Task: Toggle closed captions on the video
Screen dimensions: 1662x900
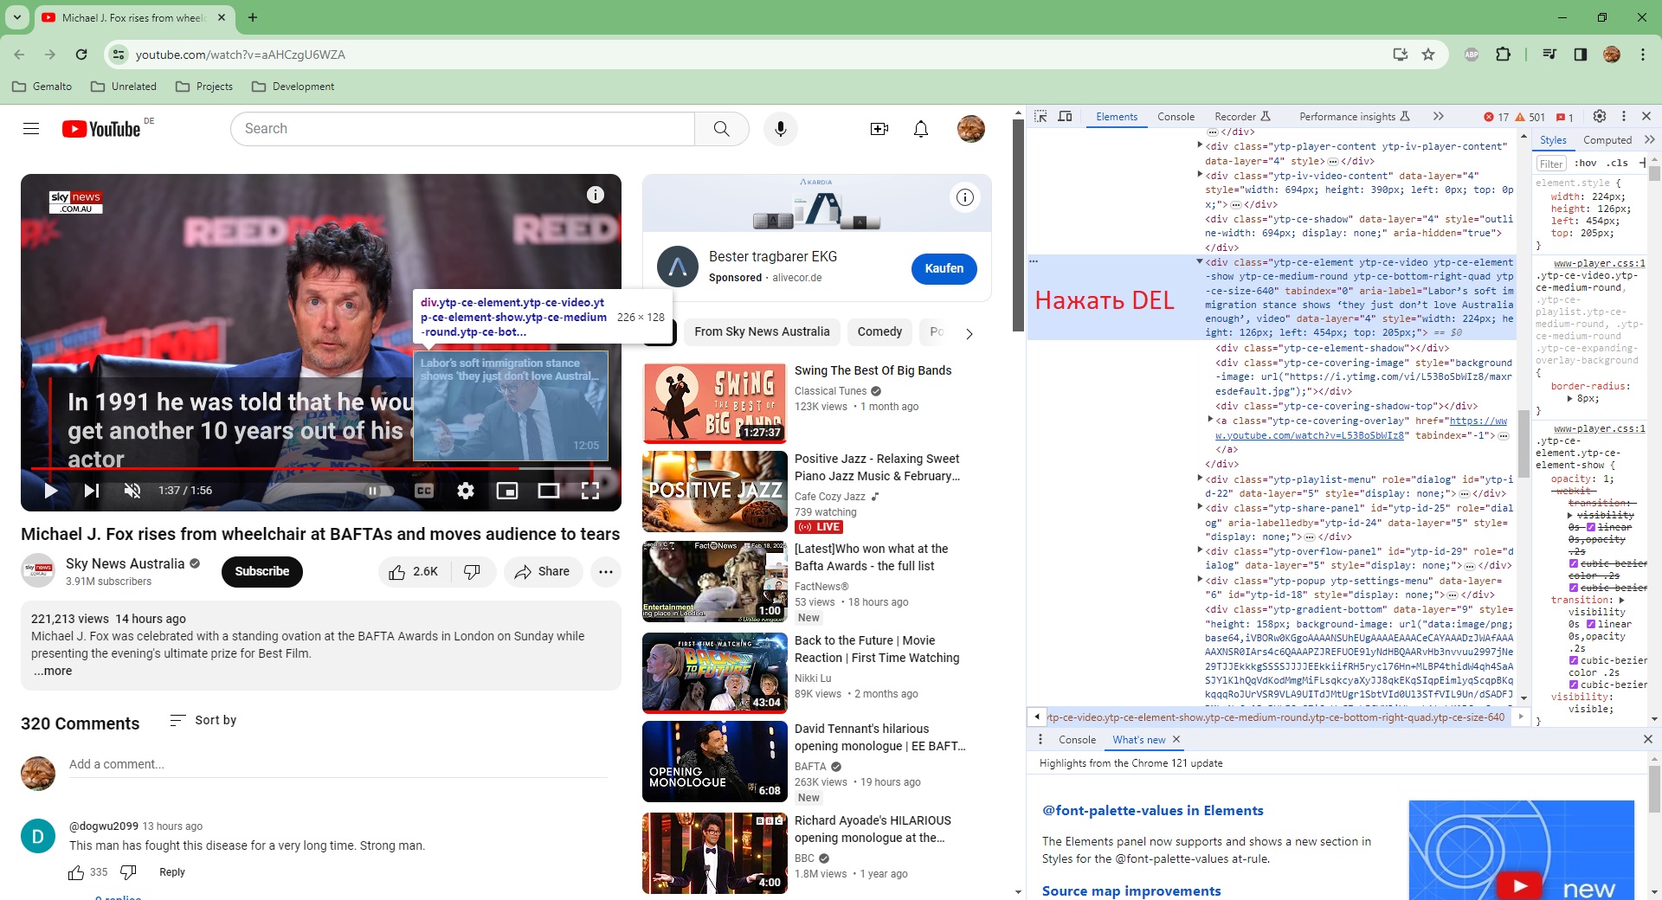Action: coord(424,491)
